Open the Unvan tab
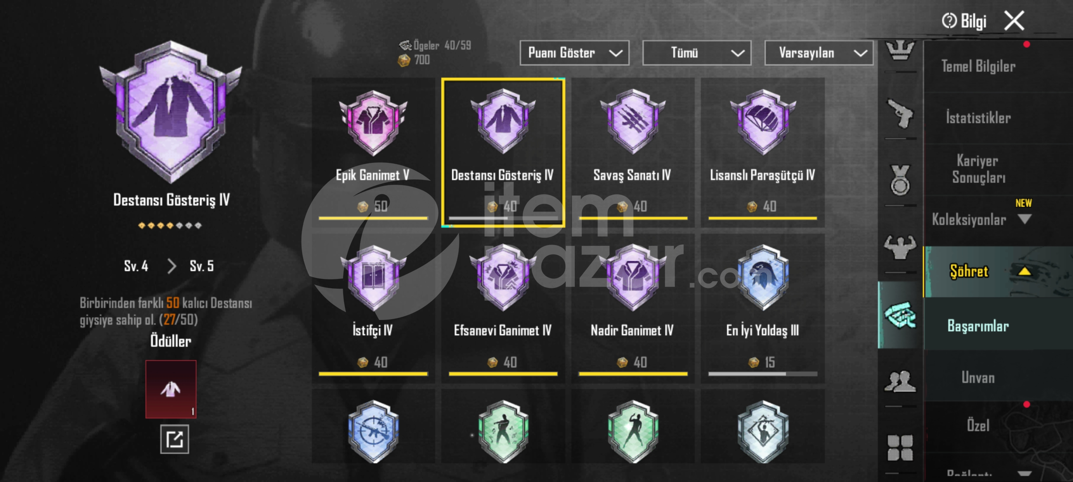This screenshot has width=1073, height=482. point(978,378)
